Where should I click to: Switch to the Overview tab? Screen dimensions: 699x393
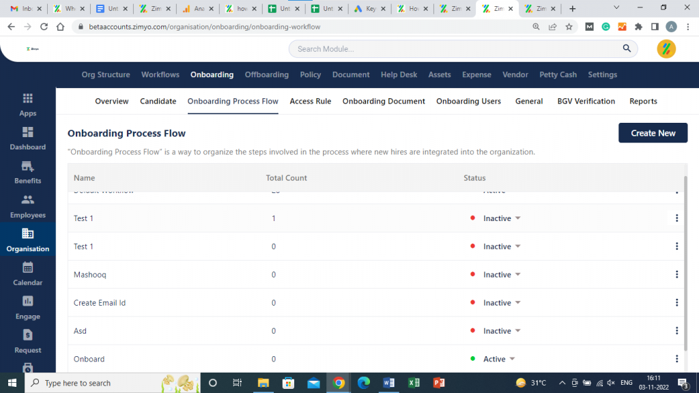coord(111,101)
